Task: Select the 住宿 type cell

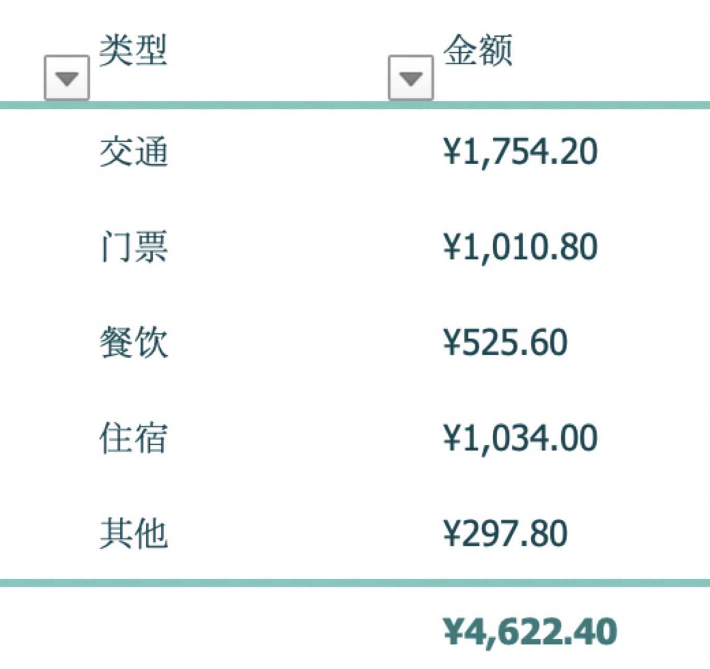Action: coord(134,438)
